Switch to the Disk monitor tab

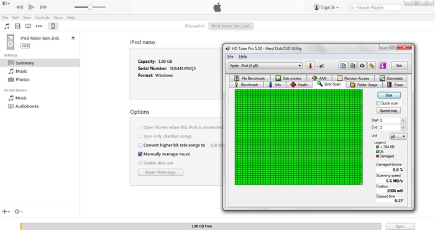pos(288,78)
